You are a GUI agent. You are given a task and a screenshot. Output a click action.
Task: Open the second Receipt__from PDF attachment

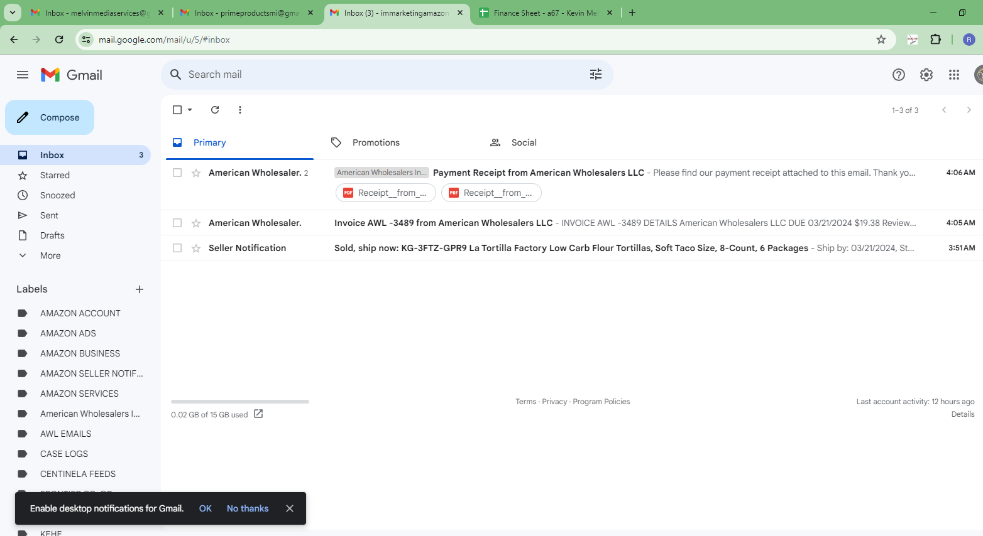click(x=491, y=193)
